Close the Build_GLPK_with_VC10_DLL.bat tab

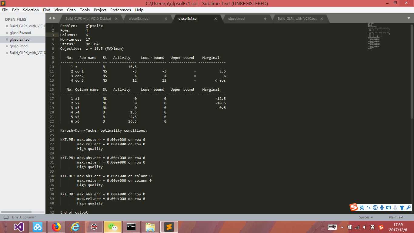click(116, 19)
